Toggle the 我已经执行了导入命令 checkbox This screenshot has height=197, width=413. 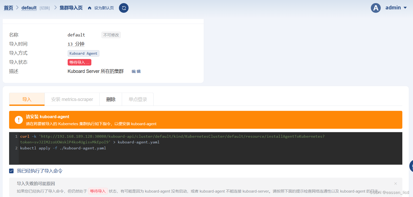click(11, 171)
